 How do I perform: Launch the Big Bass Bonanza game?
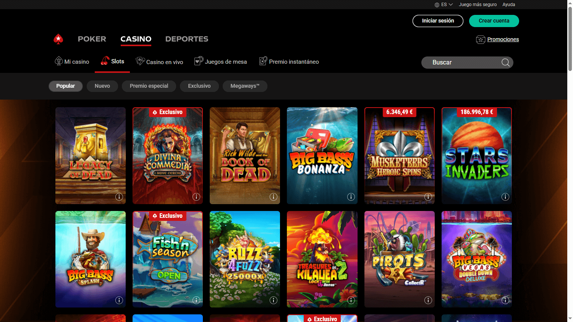click(x=322, y=156)
